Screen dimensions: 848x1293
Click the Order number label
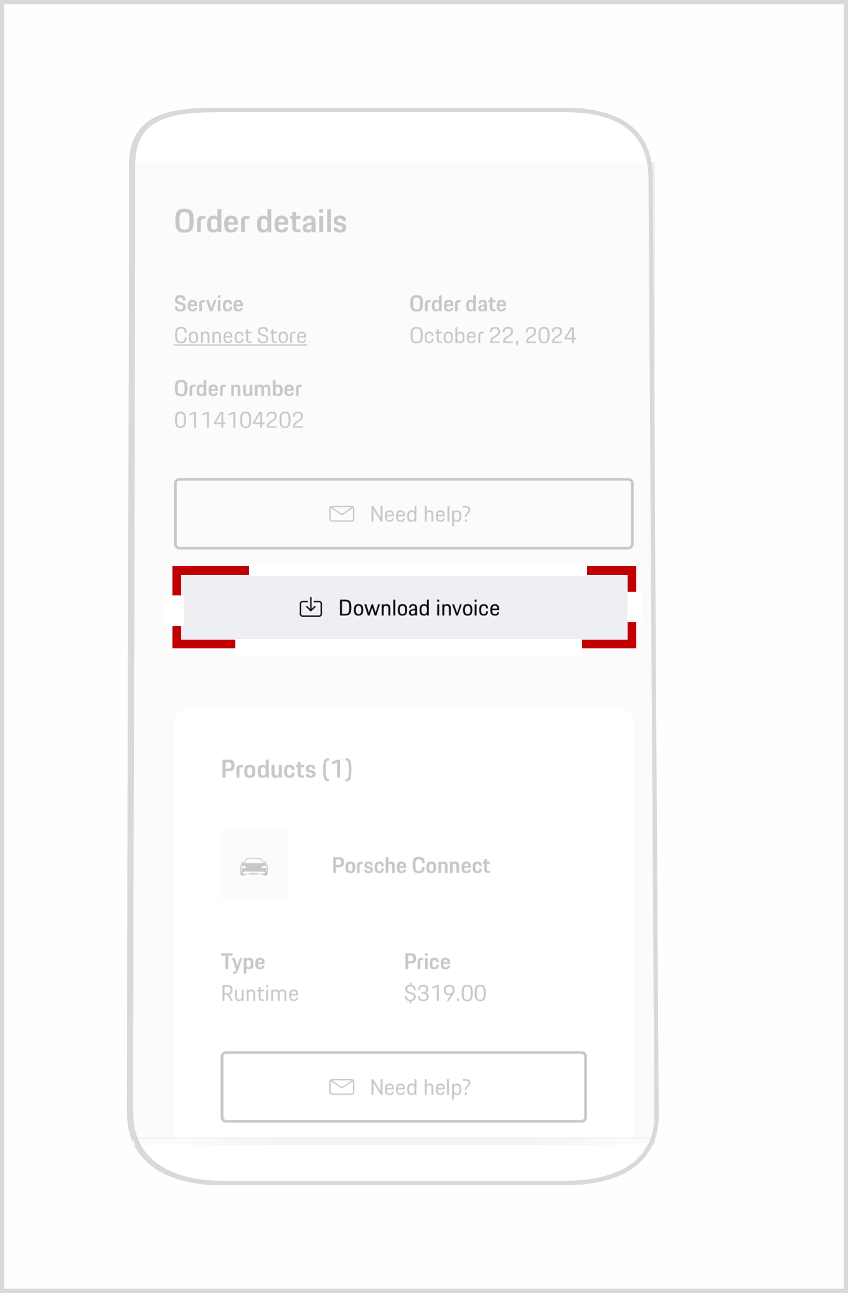click(x=238, y=389)
